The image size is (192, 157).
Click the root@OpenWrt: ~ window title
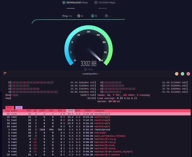[91, 74]
